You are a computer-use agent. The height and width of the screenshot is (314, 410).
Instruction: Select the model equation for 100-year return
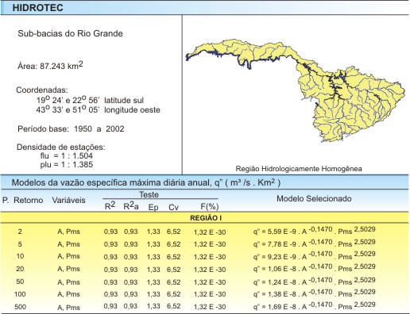(315, 293)
